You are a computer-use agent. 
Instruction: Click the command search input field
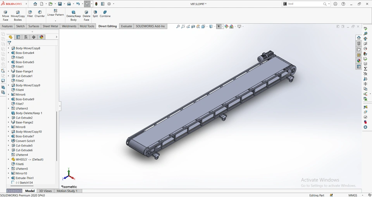click(x=305, y=4)
